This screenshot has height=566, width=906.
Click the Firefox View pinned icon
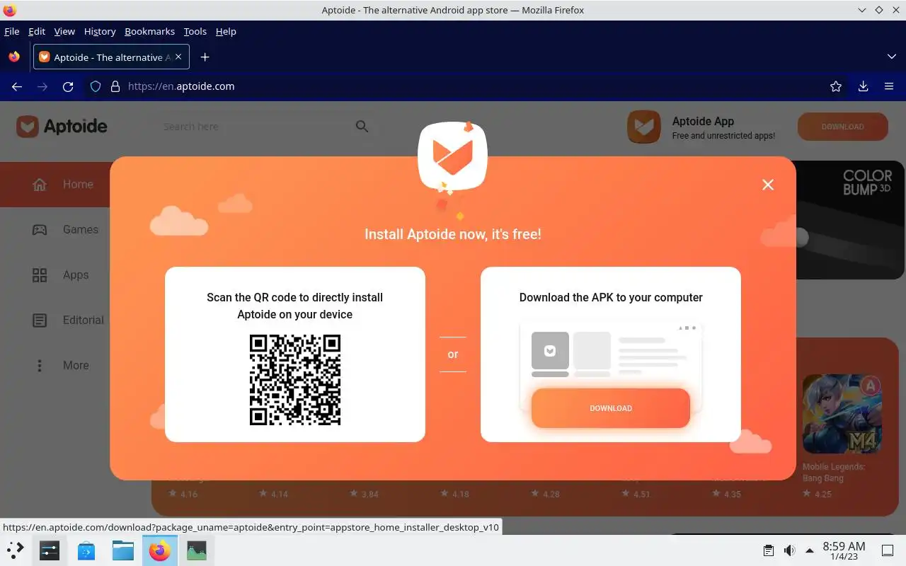[14, 57]
